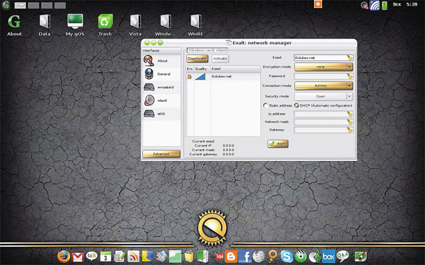The image size is (425, 265).
Task: Open Google Talk from the dock
Action: tap(92, 256)
